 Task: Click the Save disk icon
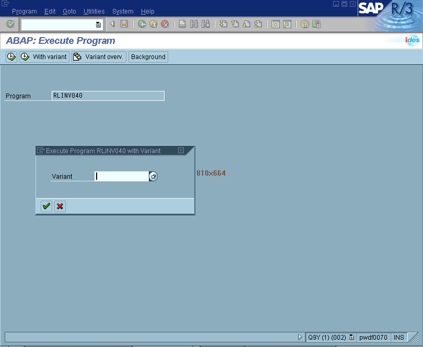point(124,24)
